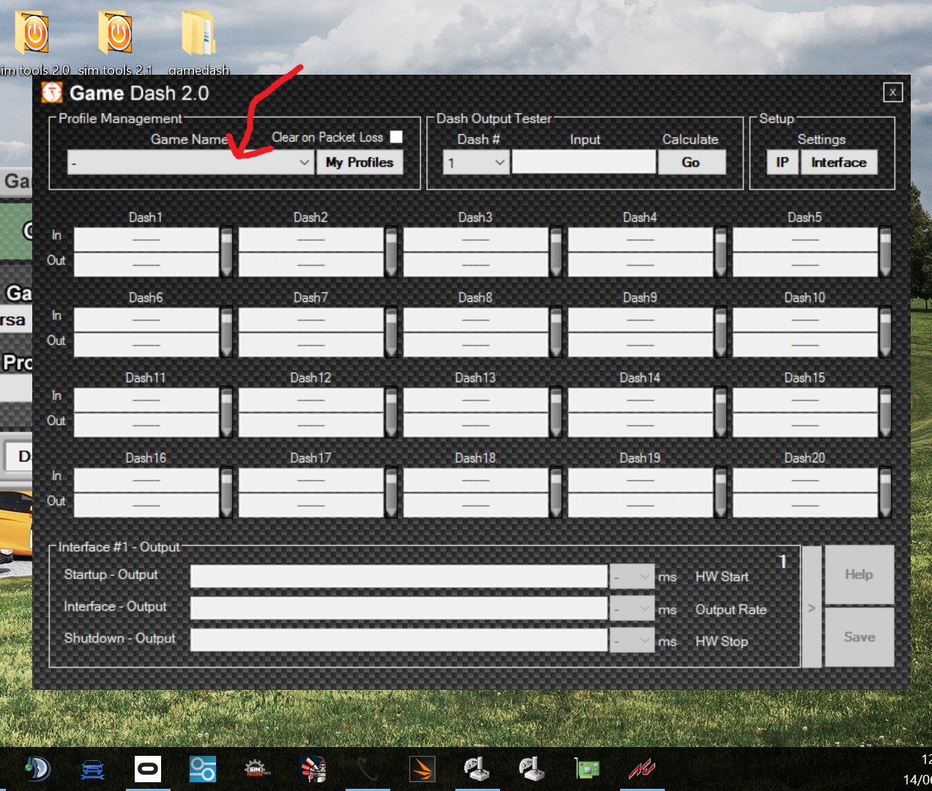932x791 pixels.
Task: Click the Dash12 vertical slider
Action: [x=391, y=412]
